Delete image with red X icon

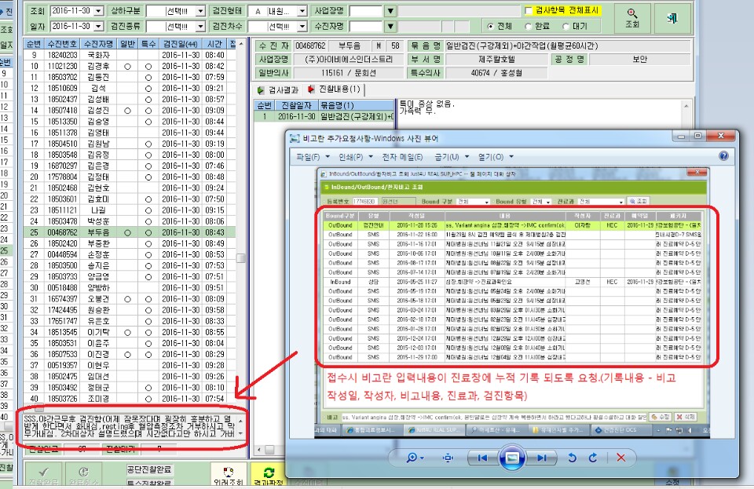tap(620, 458)
